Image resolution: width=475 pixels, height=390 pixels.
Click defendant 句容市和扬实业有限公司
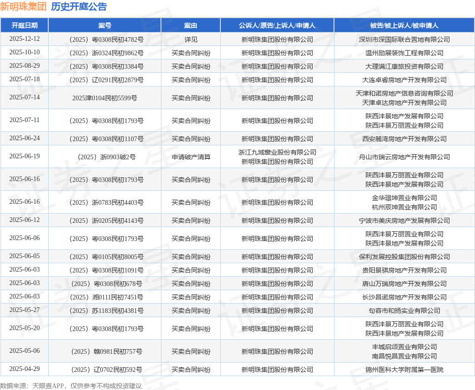[404, 311]
